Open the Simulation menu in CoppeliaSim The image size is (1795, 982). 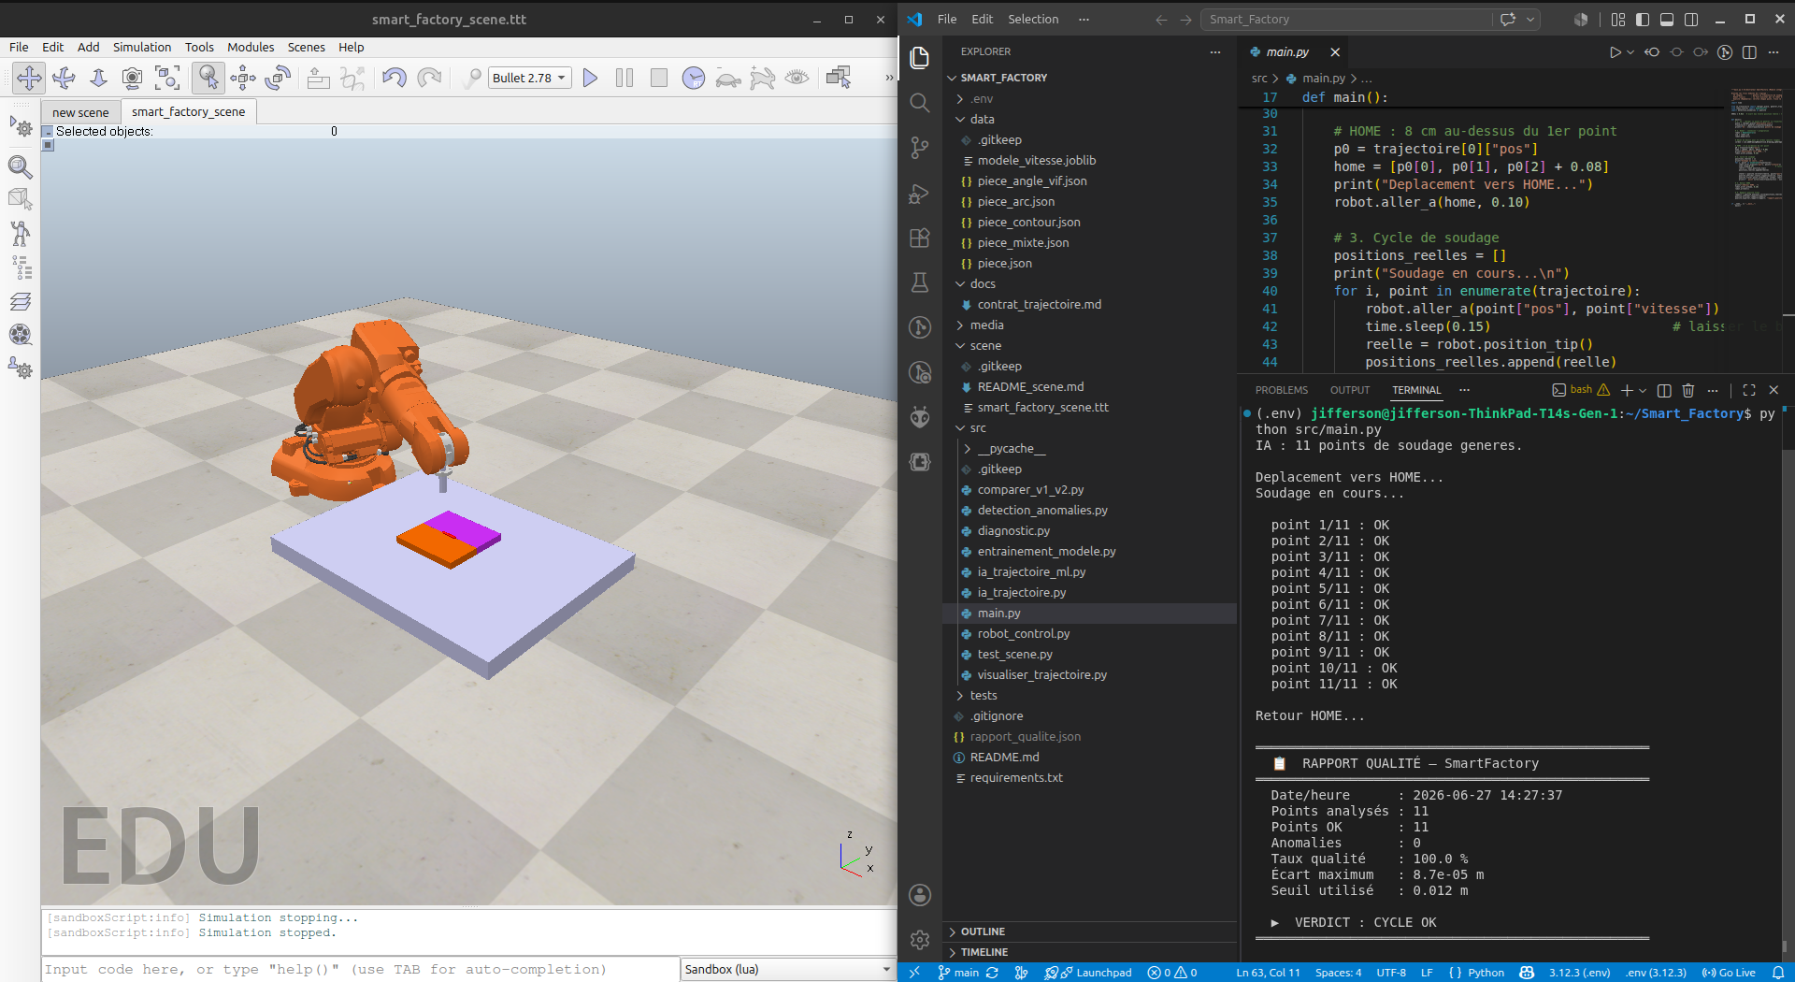[x=142, y=47]
